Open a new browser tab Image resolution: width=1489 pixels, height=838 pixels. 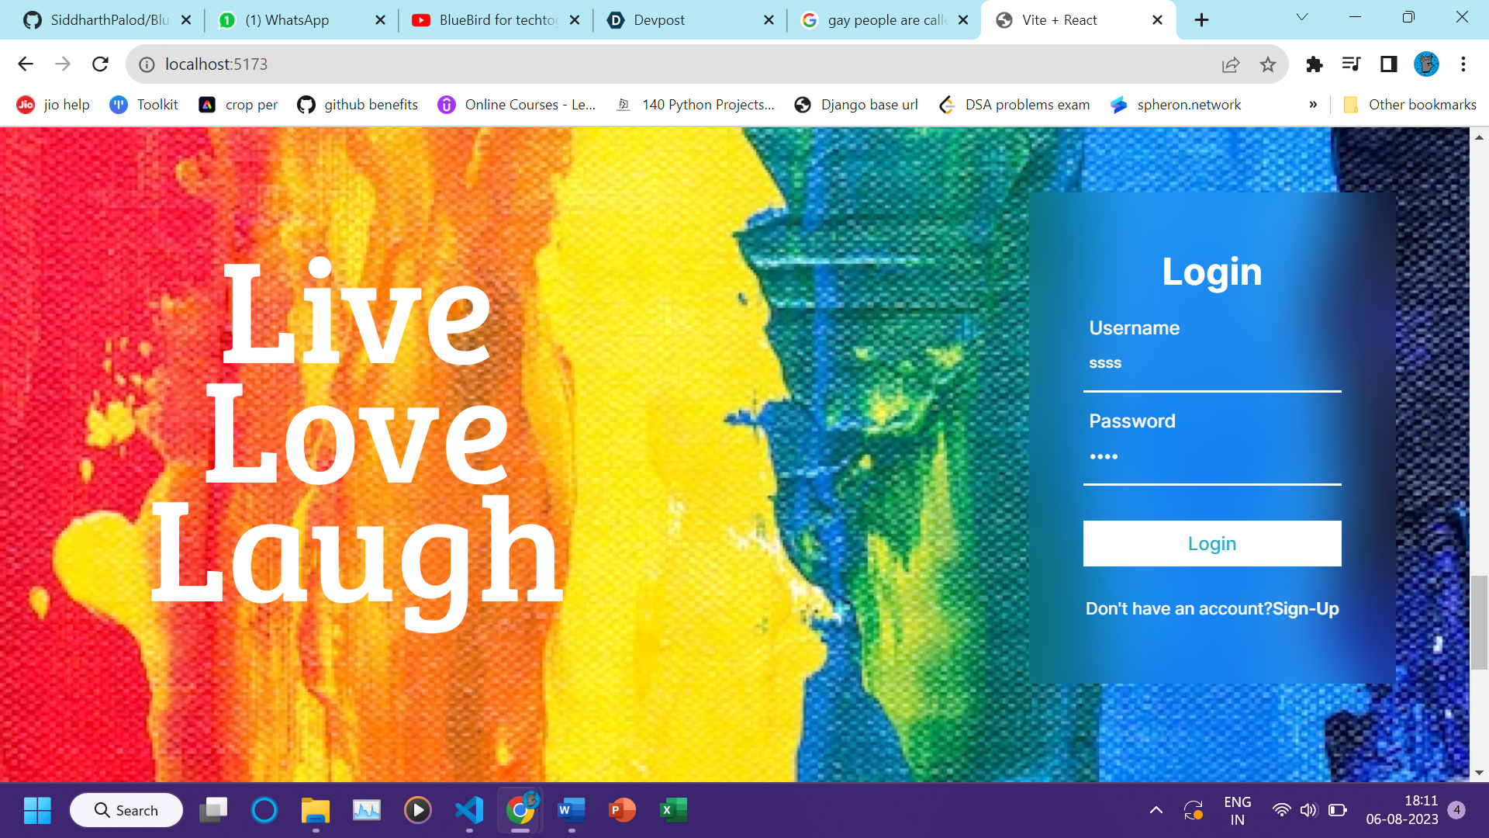1201,20
